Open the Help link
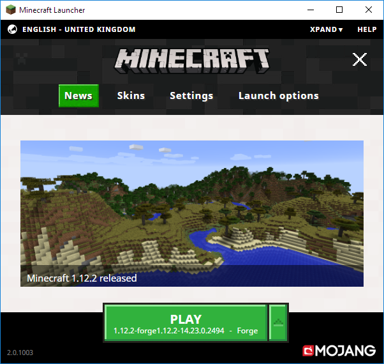This screenshot has width=384, height=364. (367, 29)
